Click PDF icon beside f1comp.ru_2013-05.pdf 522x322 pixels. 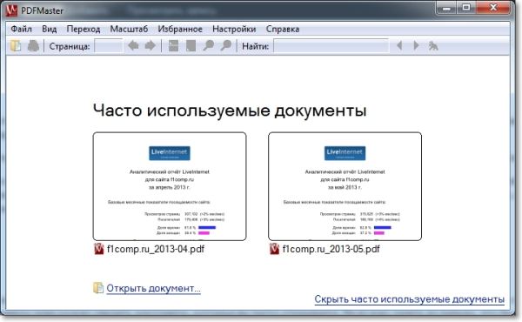pyautogui.click(x=274, y=249)
